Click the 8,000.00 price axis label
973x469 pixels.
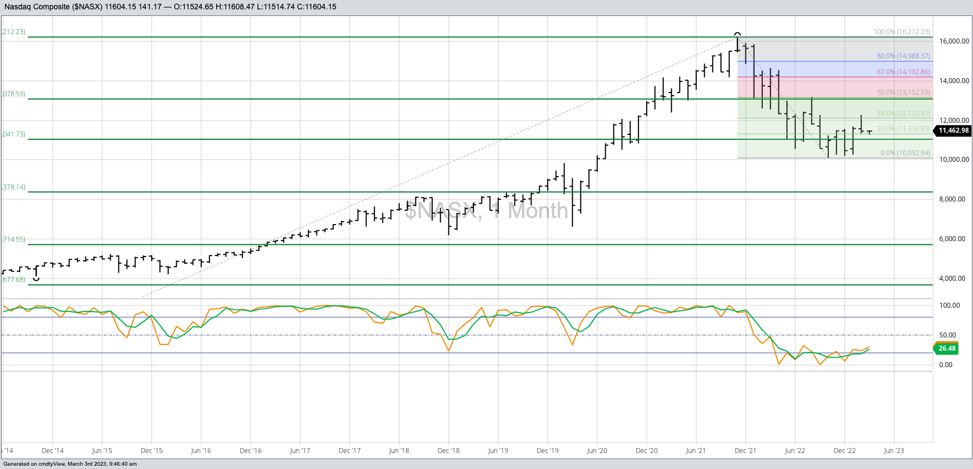click(x=952, y=199)
